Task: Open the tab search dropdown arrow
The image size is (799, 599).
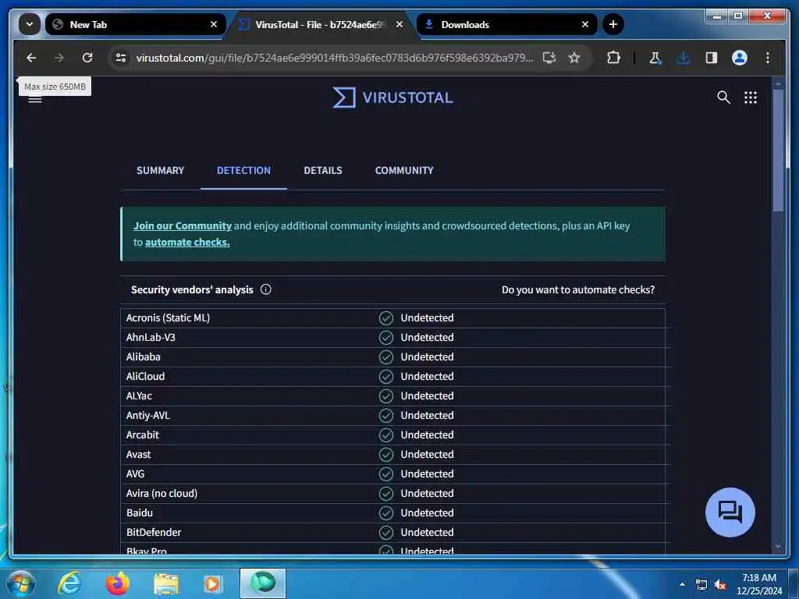Action: coord(30,24)
